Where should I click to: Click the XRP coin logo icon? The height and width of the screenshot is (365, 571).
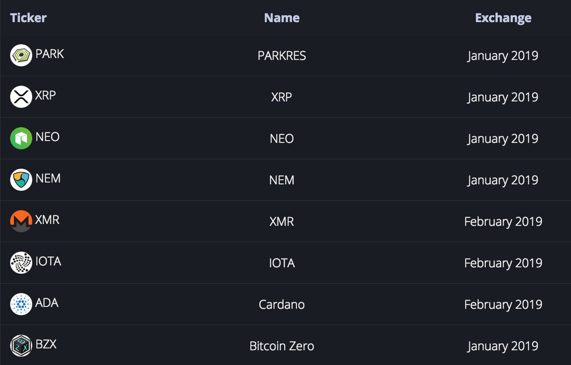point(21,96)
